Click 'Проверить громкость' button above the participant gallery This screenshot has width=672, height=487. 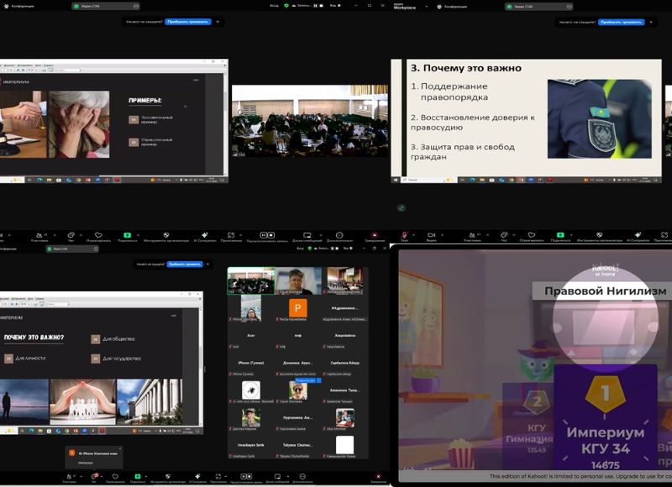point(184,264)
